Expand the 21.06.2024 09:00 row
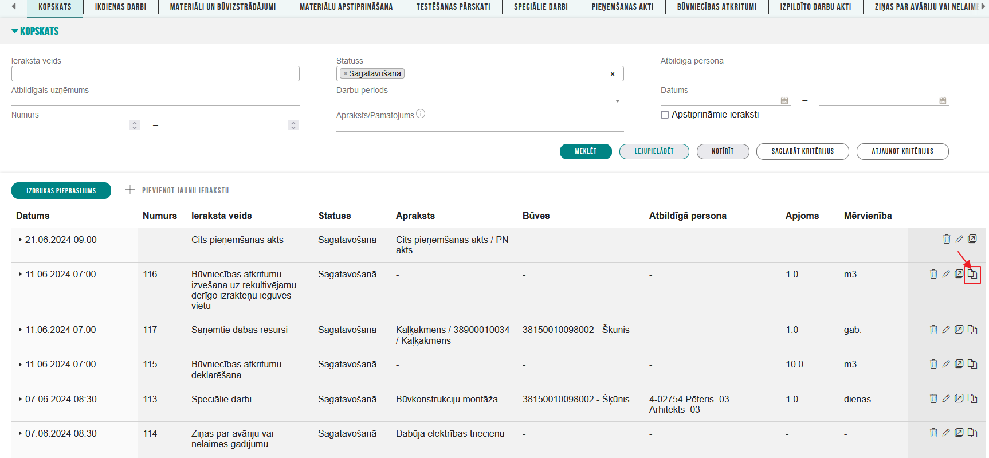The image size is (989, 458). [20, 240]
